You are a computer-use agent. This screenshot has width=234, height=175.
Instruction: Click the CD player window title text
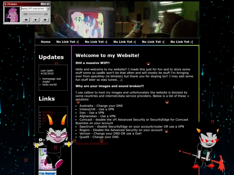tap(12, 4)
